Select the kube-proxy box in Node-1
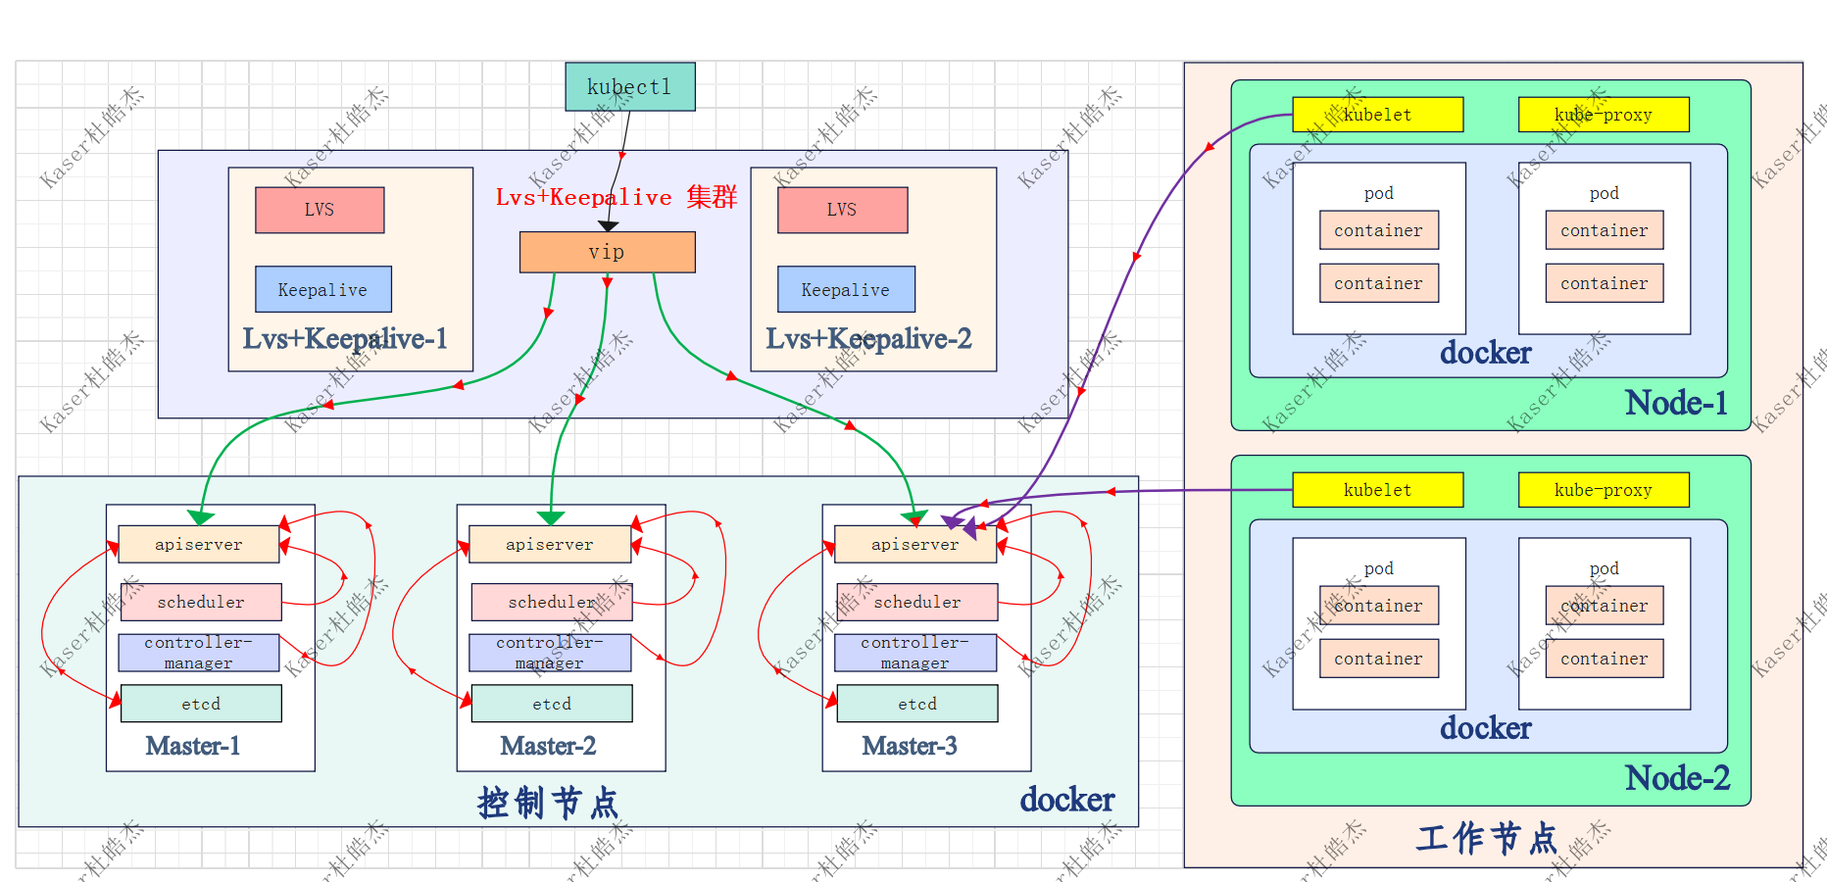 click(1604, 115)
